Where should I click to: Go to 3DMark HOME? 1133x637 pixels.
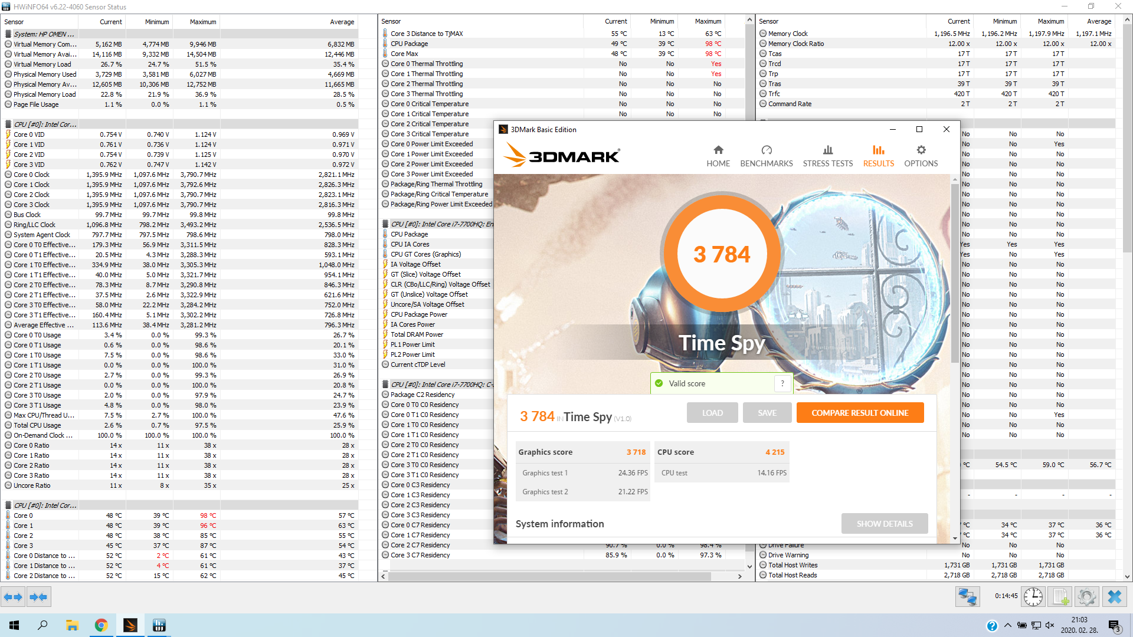click(718, 156)
